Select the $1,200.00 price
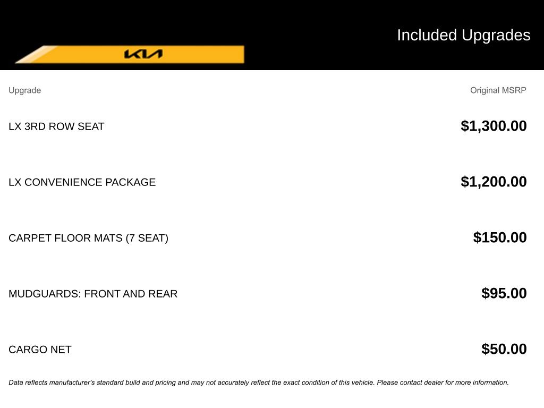Screen dimensions: 544x408 click(x=494, y=182)
